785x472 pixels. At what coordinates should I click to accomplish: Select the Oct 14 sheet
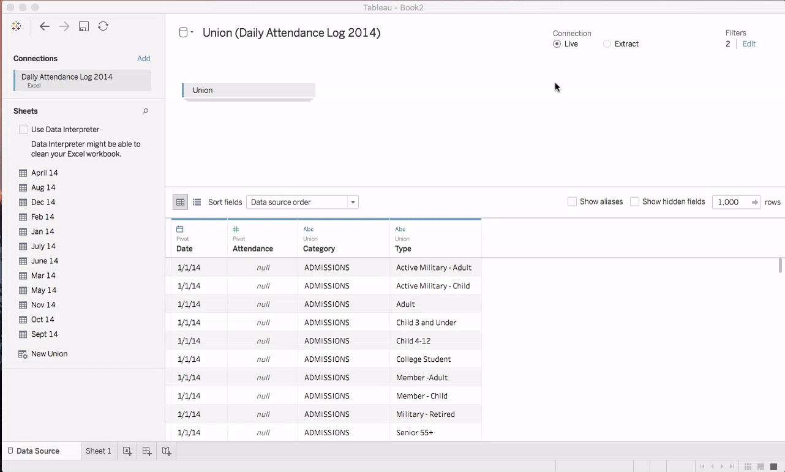point(43,320)
